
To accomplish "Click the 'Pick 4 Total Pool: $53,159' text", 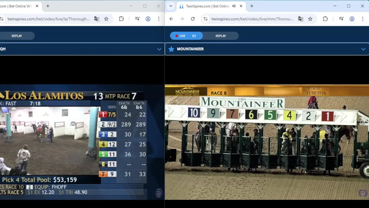I will pos(40,180).
